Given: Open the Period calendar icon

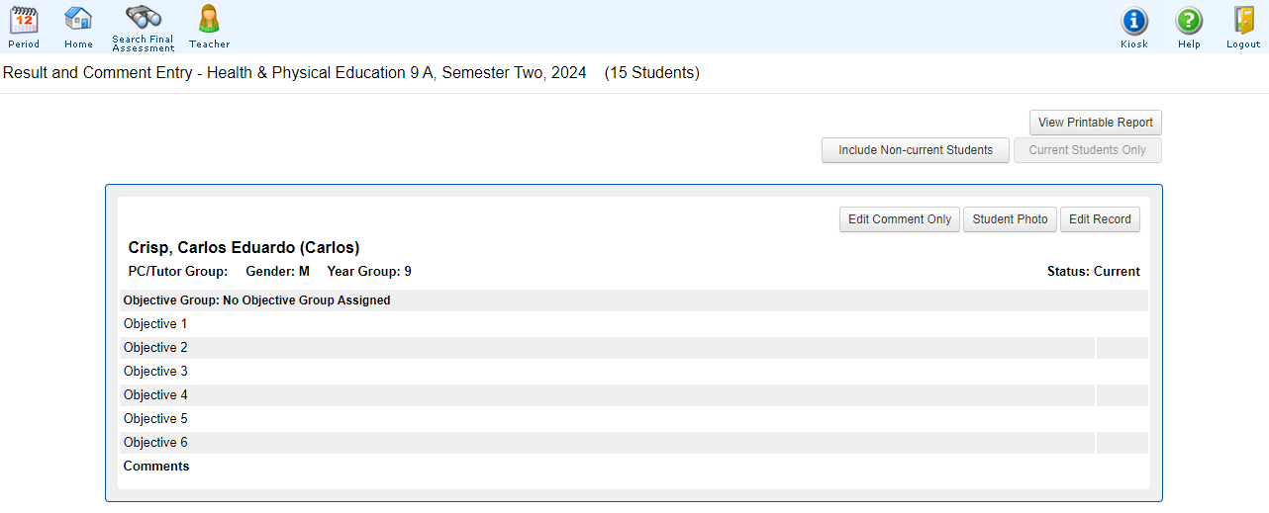Looking at the screenshot, I should click(x=24, y=20).
